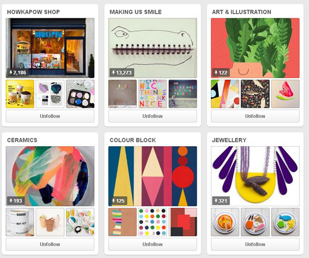Open the watermelon slice thumbnail
Viewport: 309px width, 258px height.
(285, 94)
